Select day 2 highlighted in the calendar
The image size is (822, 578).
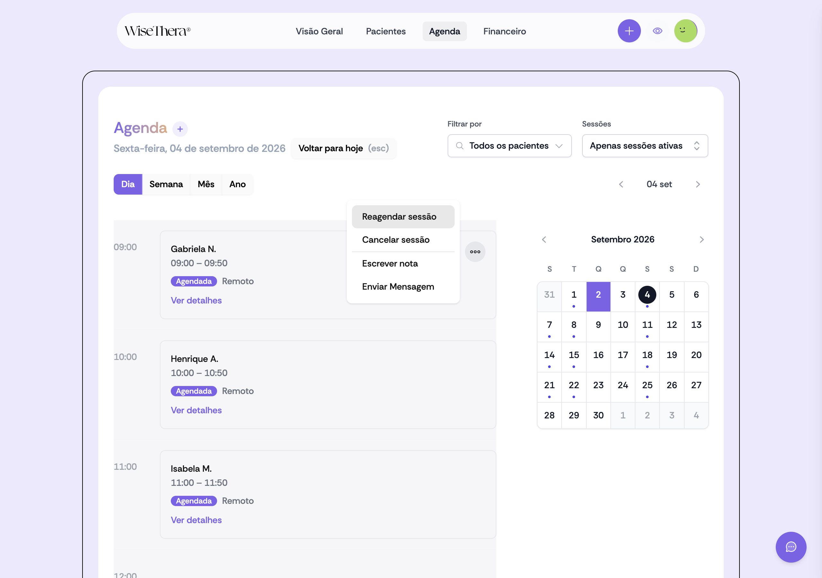click(598, 296)
